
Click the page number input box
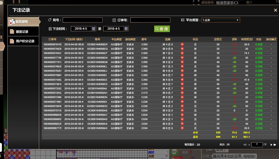pos(257,144)
